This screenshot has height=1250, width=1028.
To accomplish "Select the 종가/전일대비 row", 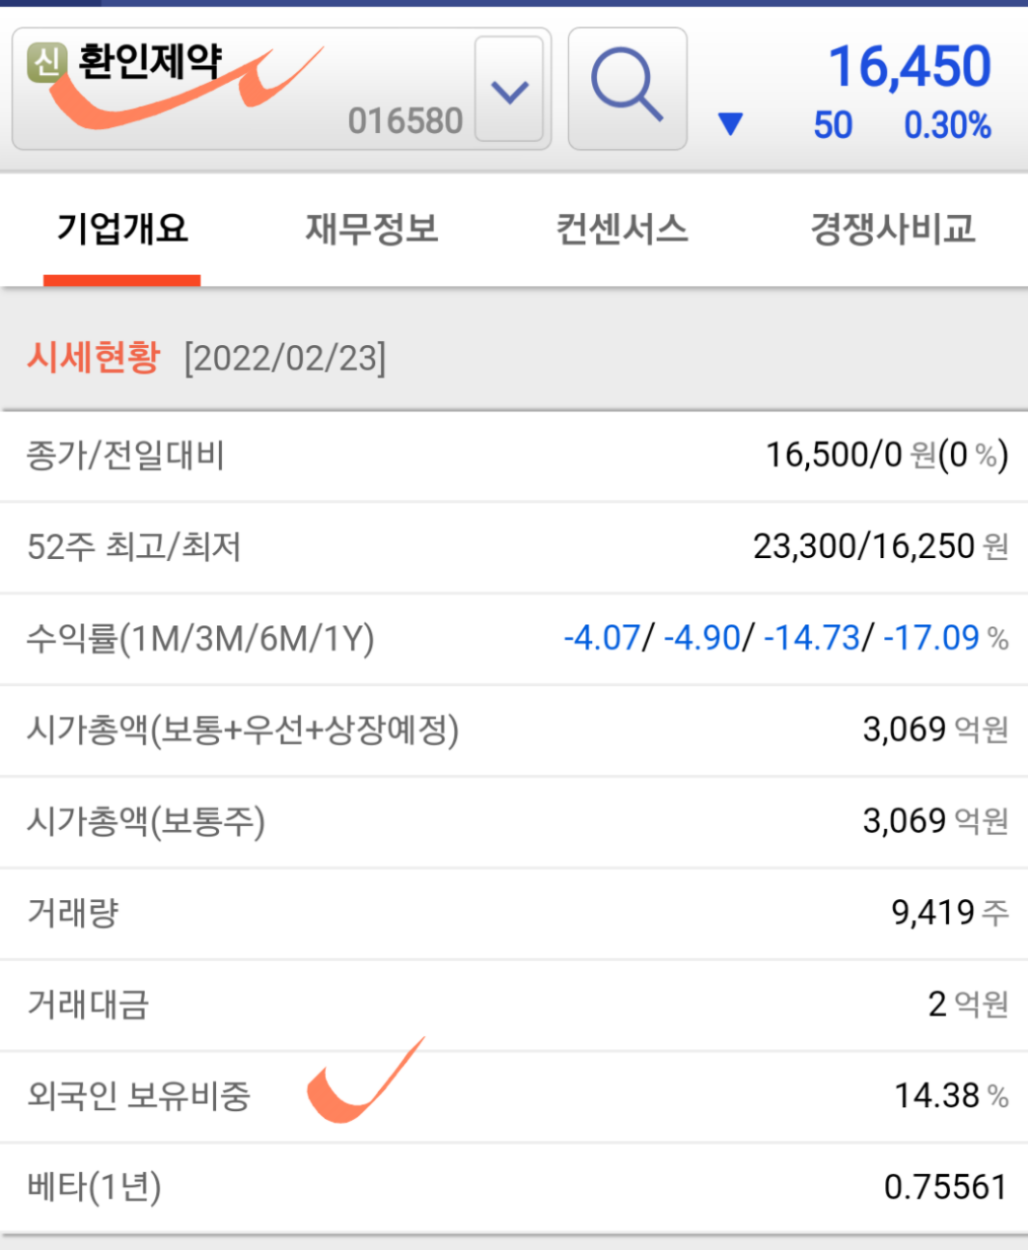I will click(x=514, y=455).
